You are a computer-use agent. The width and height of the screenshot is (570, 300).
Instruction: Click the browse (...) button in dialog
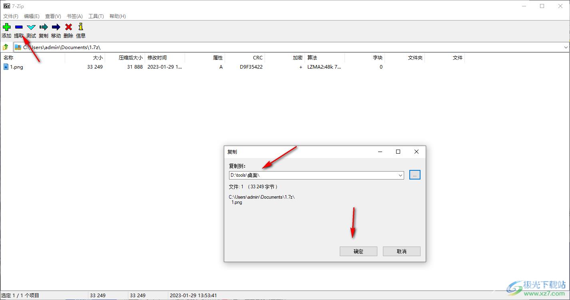pos(415,175)
